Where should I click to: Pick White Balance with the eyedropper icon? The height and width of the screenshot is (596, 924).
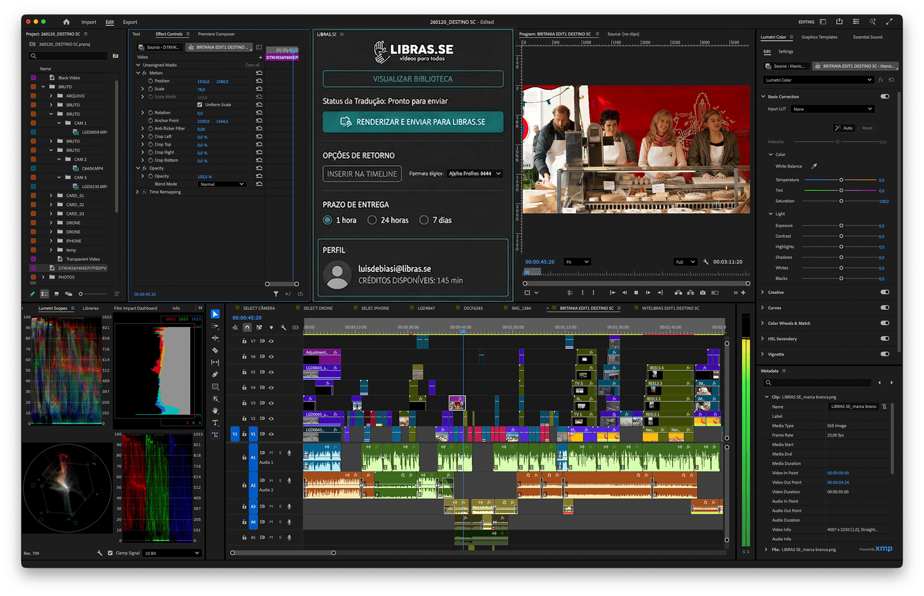point(814,166)
